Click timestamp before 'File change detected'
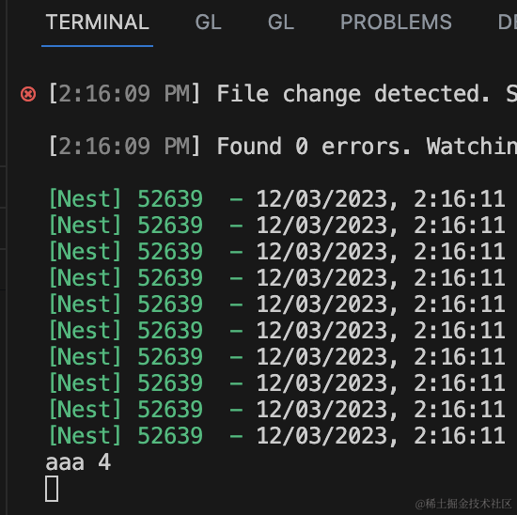Image resolution: width=517 pixels, height=515 pixels. [124, 94]
